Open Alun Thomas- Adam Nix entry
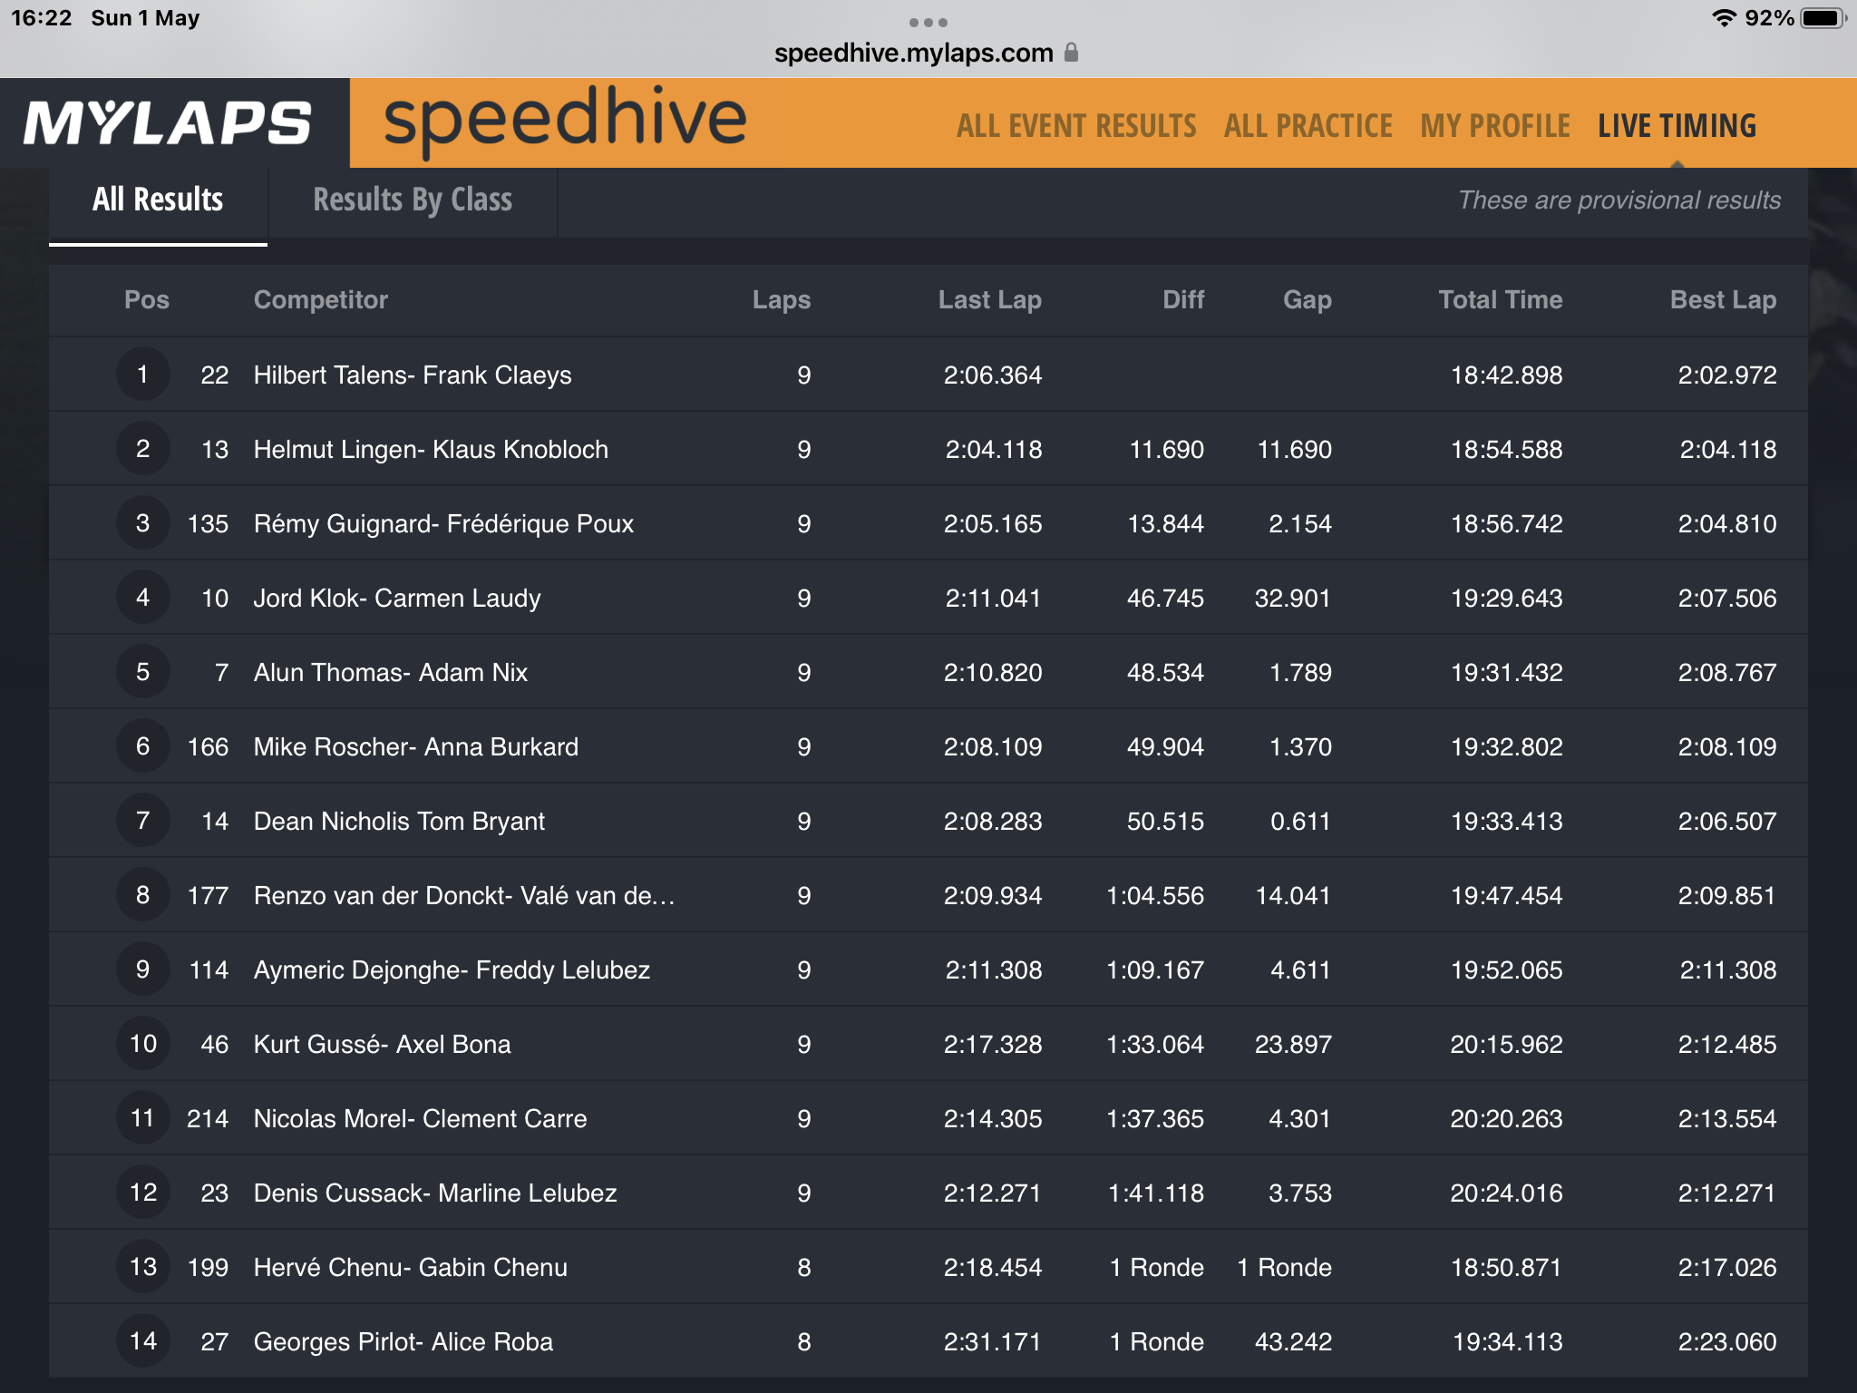Viewport: 1857px width, 1393px height. pyautogui.click(x=928, y=672)
